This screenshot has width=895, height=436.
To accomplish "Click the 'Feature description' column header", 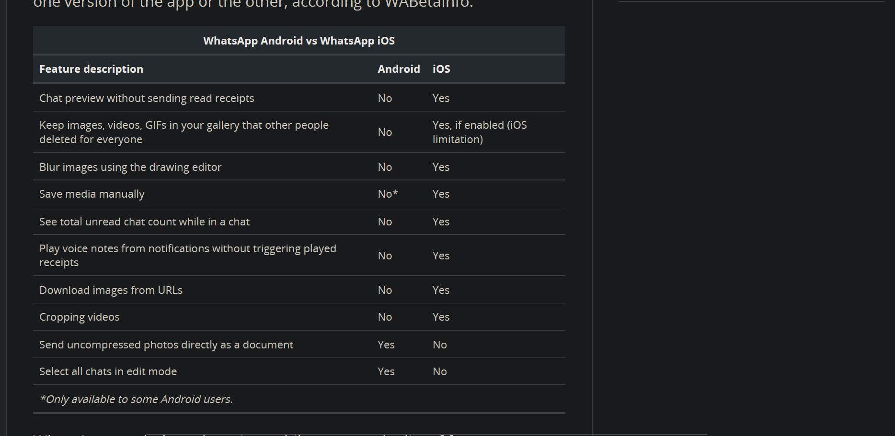I will 91,69.
